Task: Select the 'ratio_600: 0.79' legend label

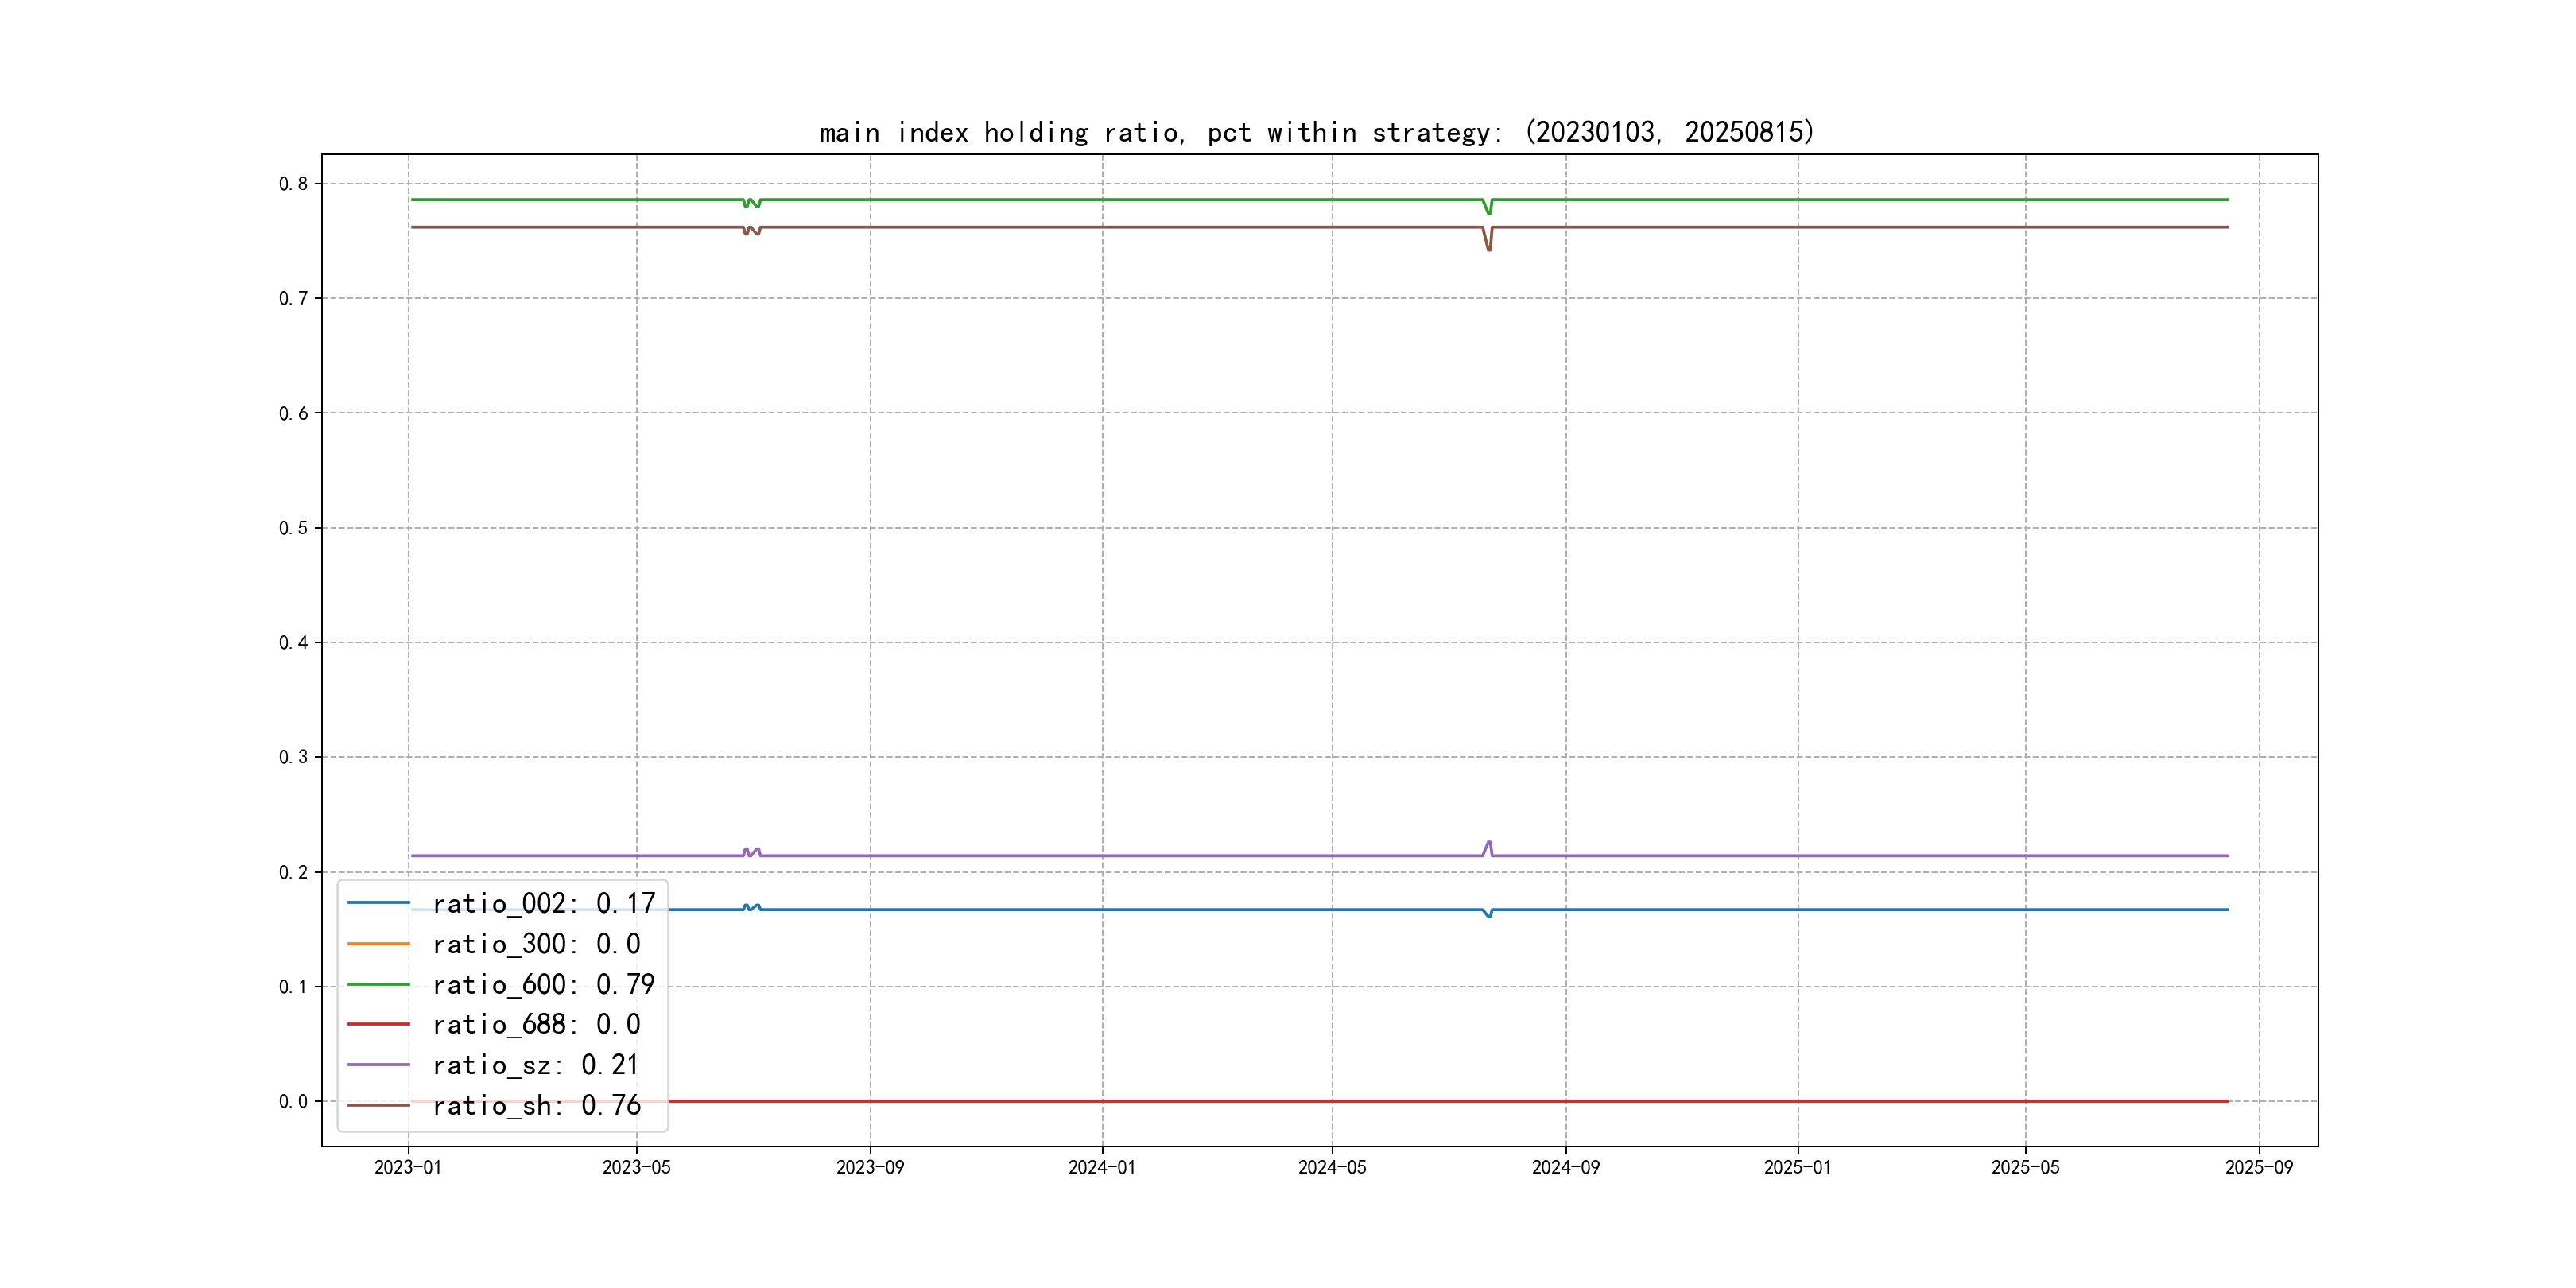Action: [x=543, y=985]
